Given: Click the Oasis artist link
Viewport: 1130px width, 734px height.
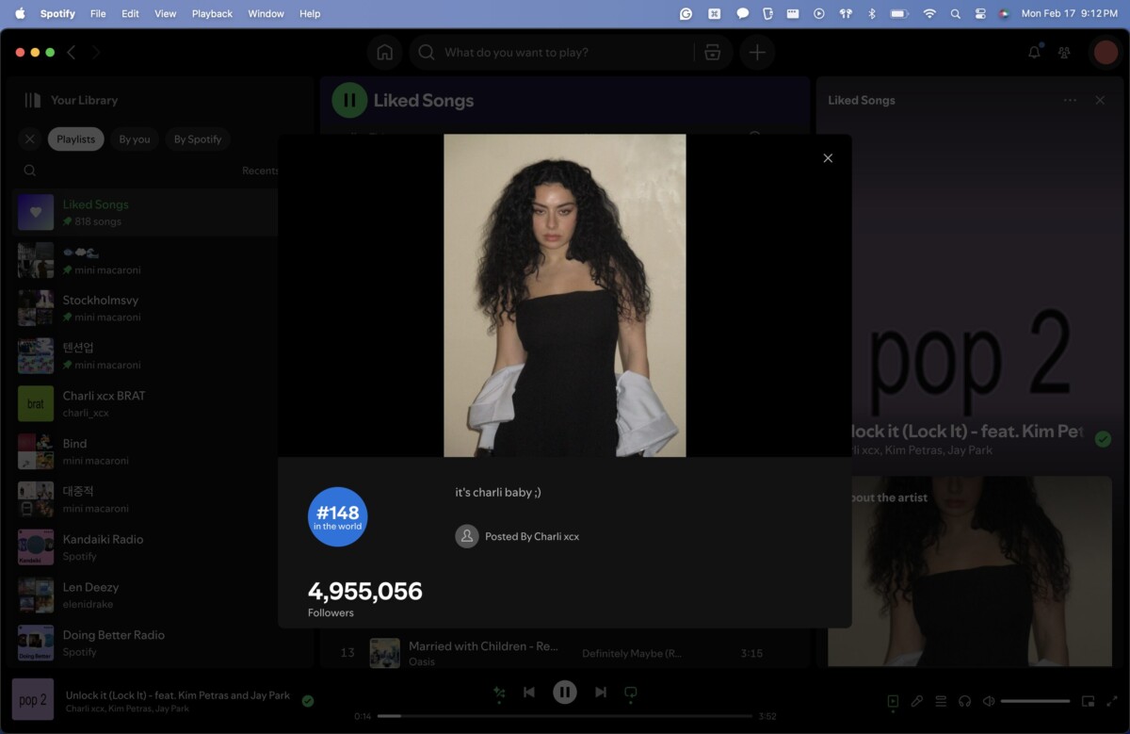Looking at the screenshot, I should tap(422, 661).
